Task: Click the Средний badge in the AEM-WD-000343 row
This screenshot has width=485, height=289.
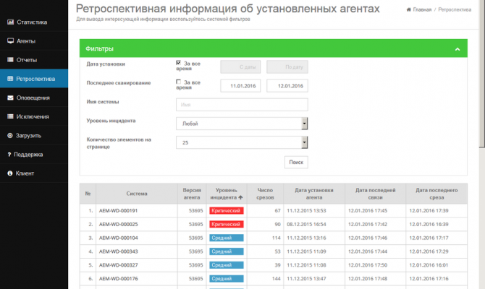Action: point(227,251)
